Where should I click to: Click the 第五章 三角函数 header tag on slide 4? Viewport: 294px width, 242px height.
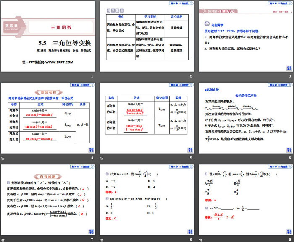click(x=82, y=85)
